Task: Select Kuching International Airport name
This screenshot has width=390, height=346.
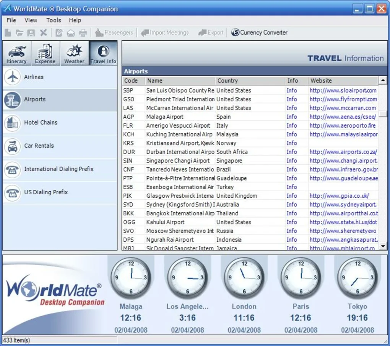Action: (179, 134)
